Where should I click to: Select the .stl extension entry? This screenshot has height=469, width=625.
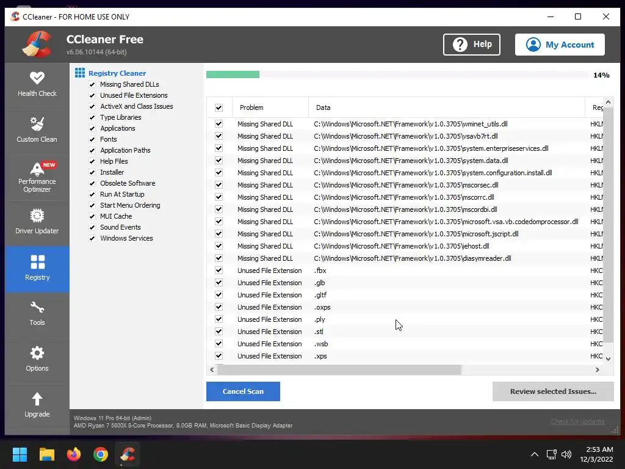pyautogui.click(x=405, y=332)
